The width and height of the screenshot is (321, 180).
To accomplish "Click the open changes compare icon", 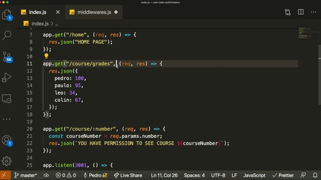I will (x=287, y=12).
